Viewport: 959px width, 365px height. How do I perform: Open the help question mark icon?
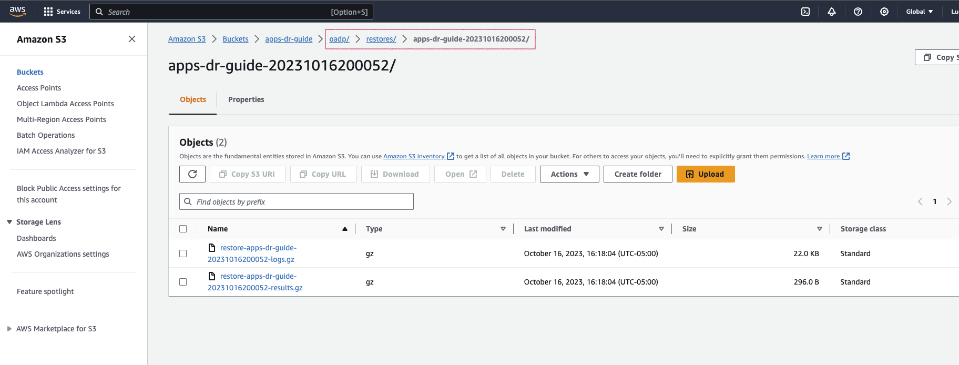click(x=858, y=12)
